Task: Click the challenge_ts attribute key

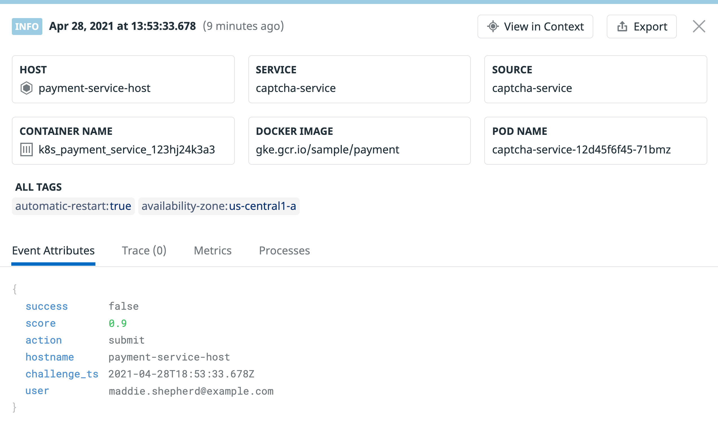Action: point(62,374)
